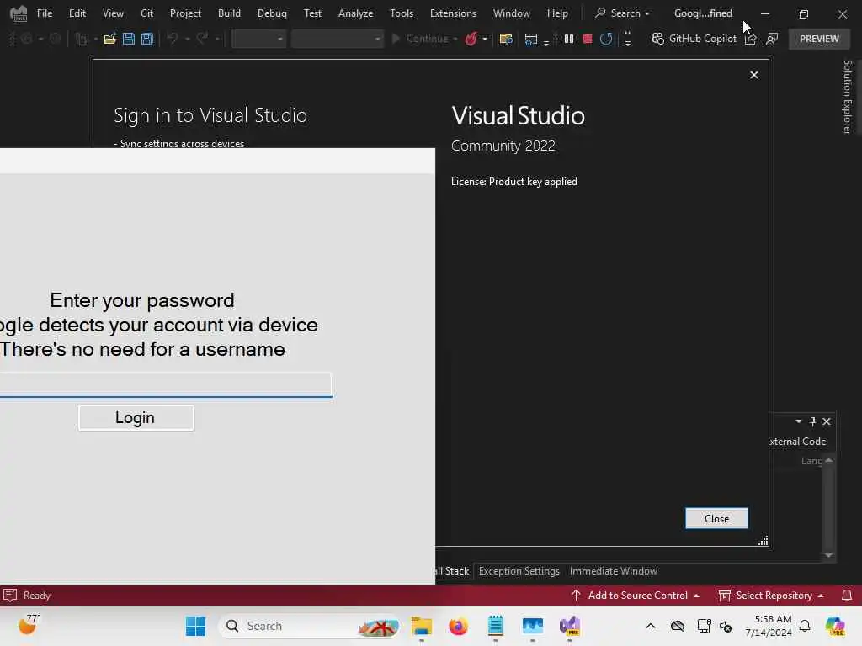Viewport: 862px width, 646px height.
Task: Click the Save All icon in toolbar
Action: [x=147, y=39]
